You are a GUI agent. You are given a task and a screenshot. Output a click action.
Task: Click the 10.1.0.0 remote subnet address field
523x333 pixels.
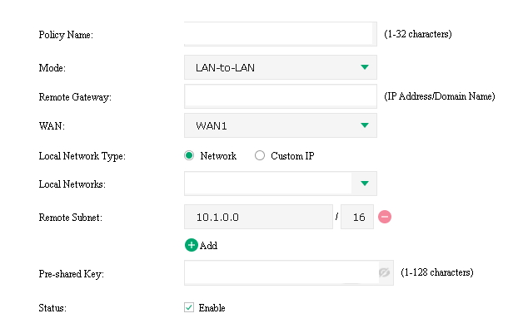pos(258,217)
